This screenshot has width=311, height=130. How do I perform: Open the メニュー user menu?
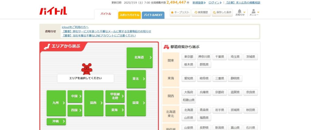254,12
